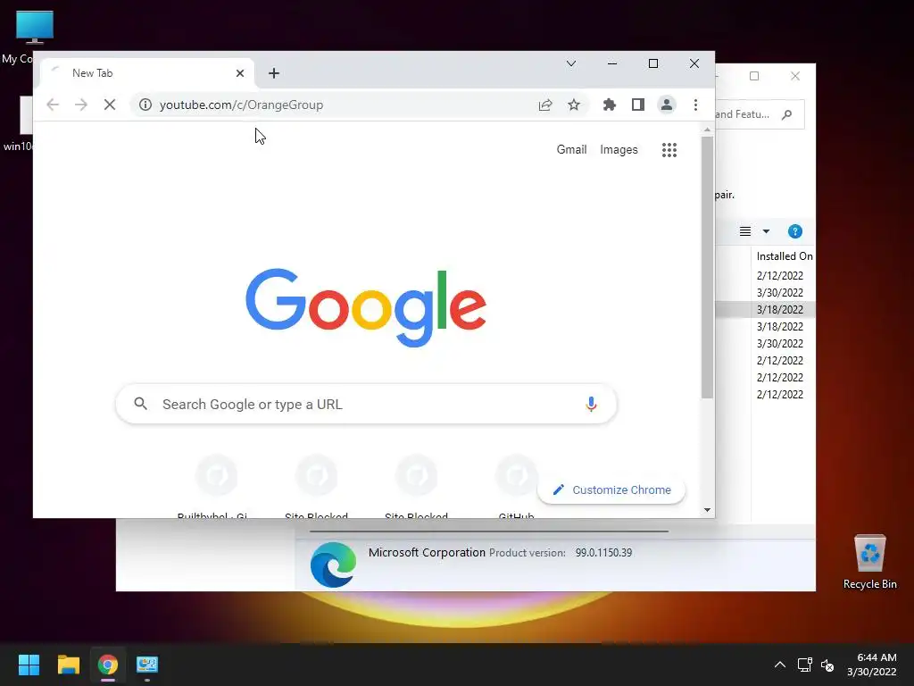Select the New Tab tab

pos(147,73)
